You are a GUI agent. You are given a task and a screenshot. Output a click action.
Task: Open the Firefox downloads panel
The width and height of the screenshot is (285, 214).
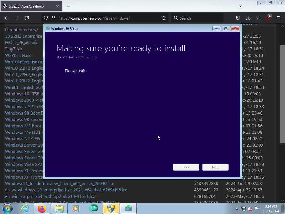pyautogui.click(x=248, y=18)
